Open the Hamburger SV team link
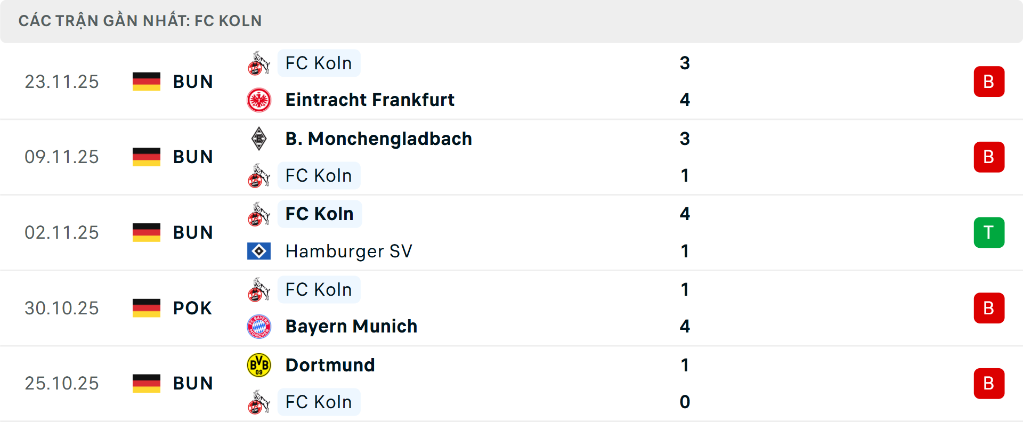 tap(348, 251)
